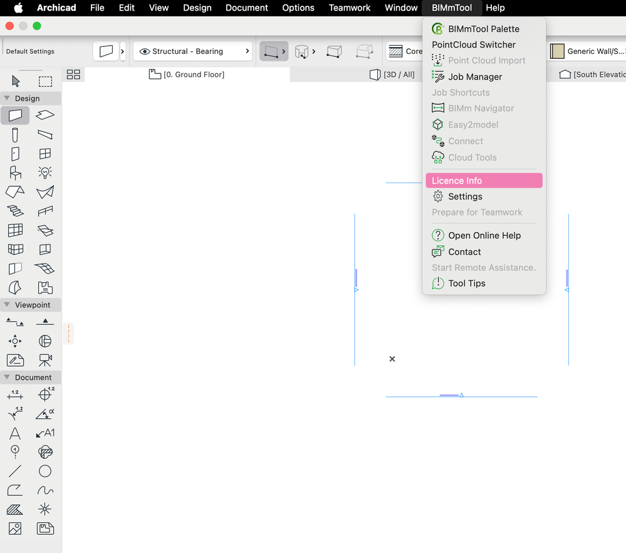Select the Shell tool
Screen dimensions: 626x553
44,192
